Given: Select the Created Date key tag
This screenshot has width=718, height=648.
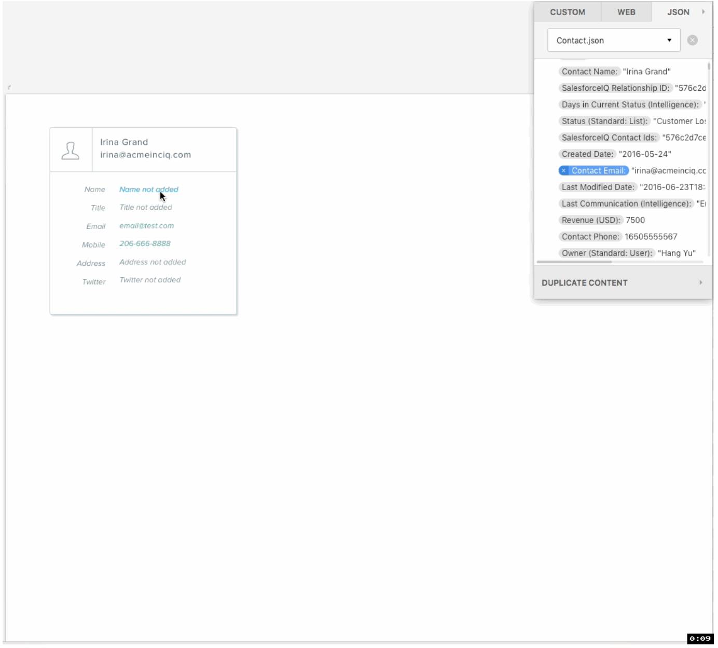Looking at the screenshot, I should [x=587, y=154].
